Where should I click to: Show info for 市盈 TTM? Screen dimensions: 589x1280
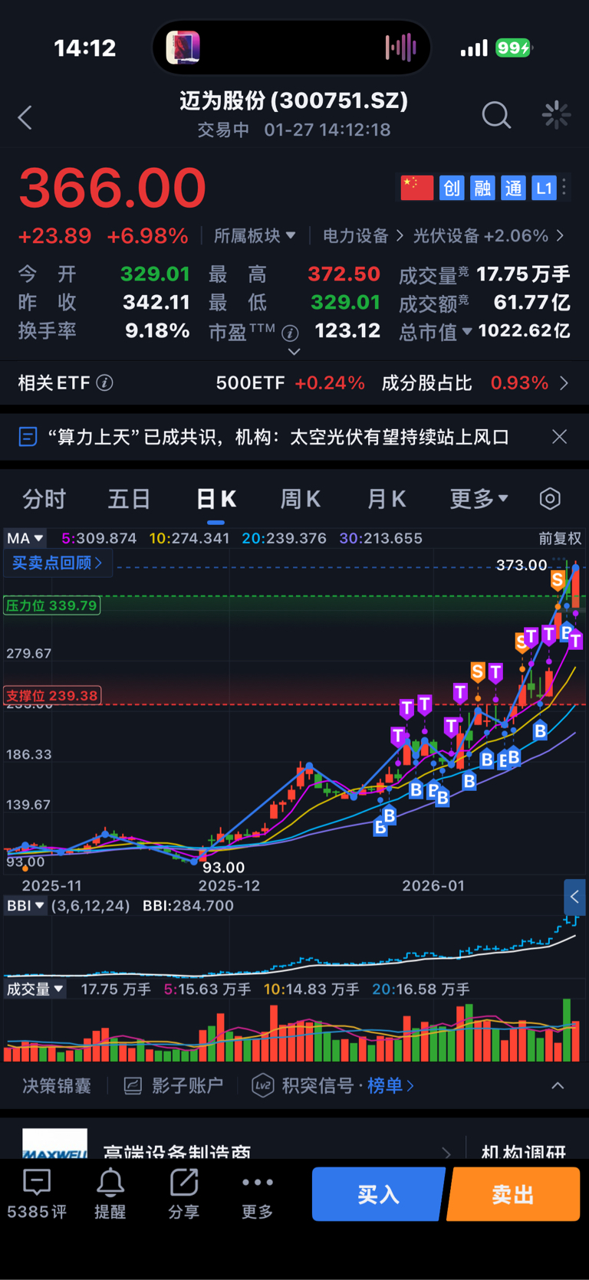click(x=290, y=333)
